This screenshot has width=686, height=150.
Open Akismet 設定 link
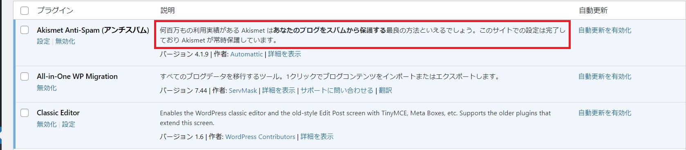pyautogui.click(x=43, y=41)
